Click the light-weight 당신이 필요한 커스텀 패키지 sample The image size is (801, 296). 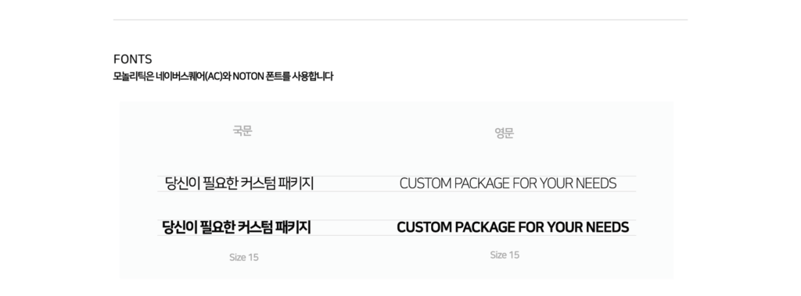239,184
